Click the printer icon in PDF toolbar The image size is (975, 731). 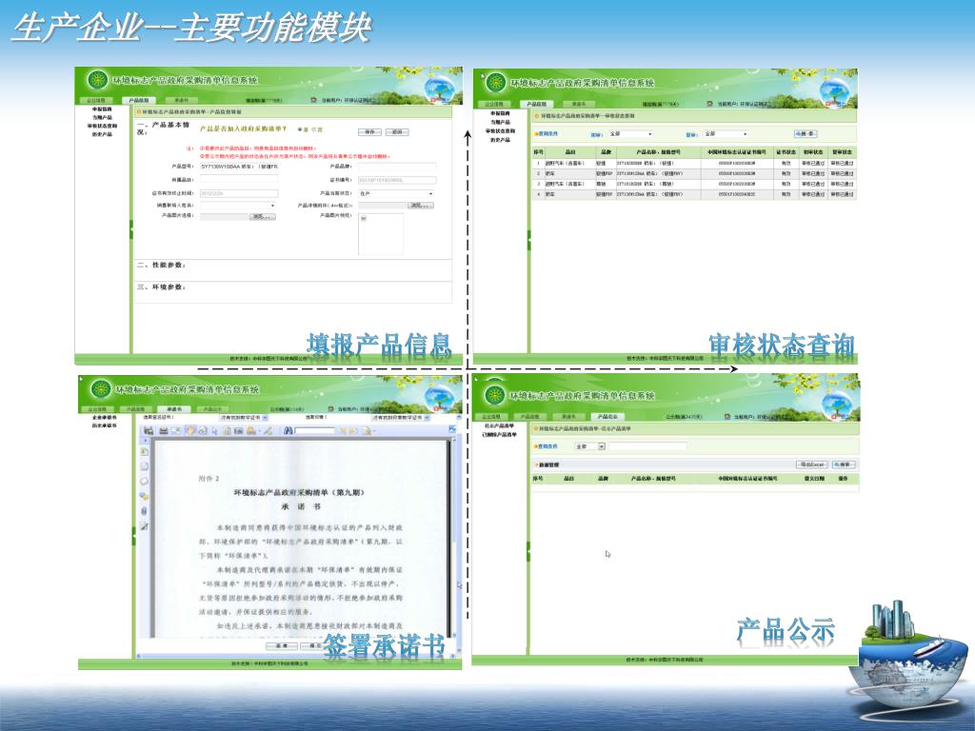coord(164,431)
